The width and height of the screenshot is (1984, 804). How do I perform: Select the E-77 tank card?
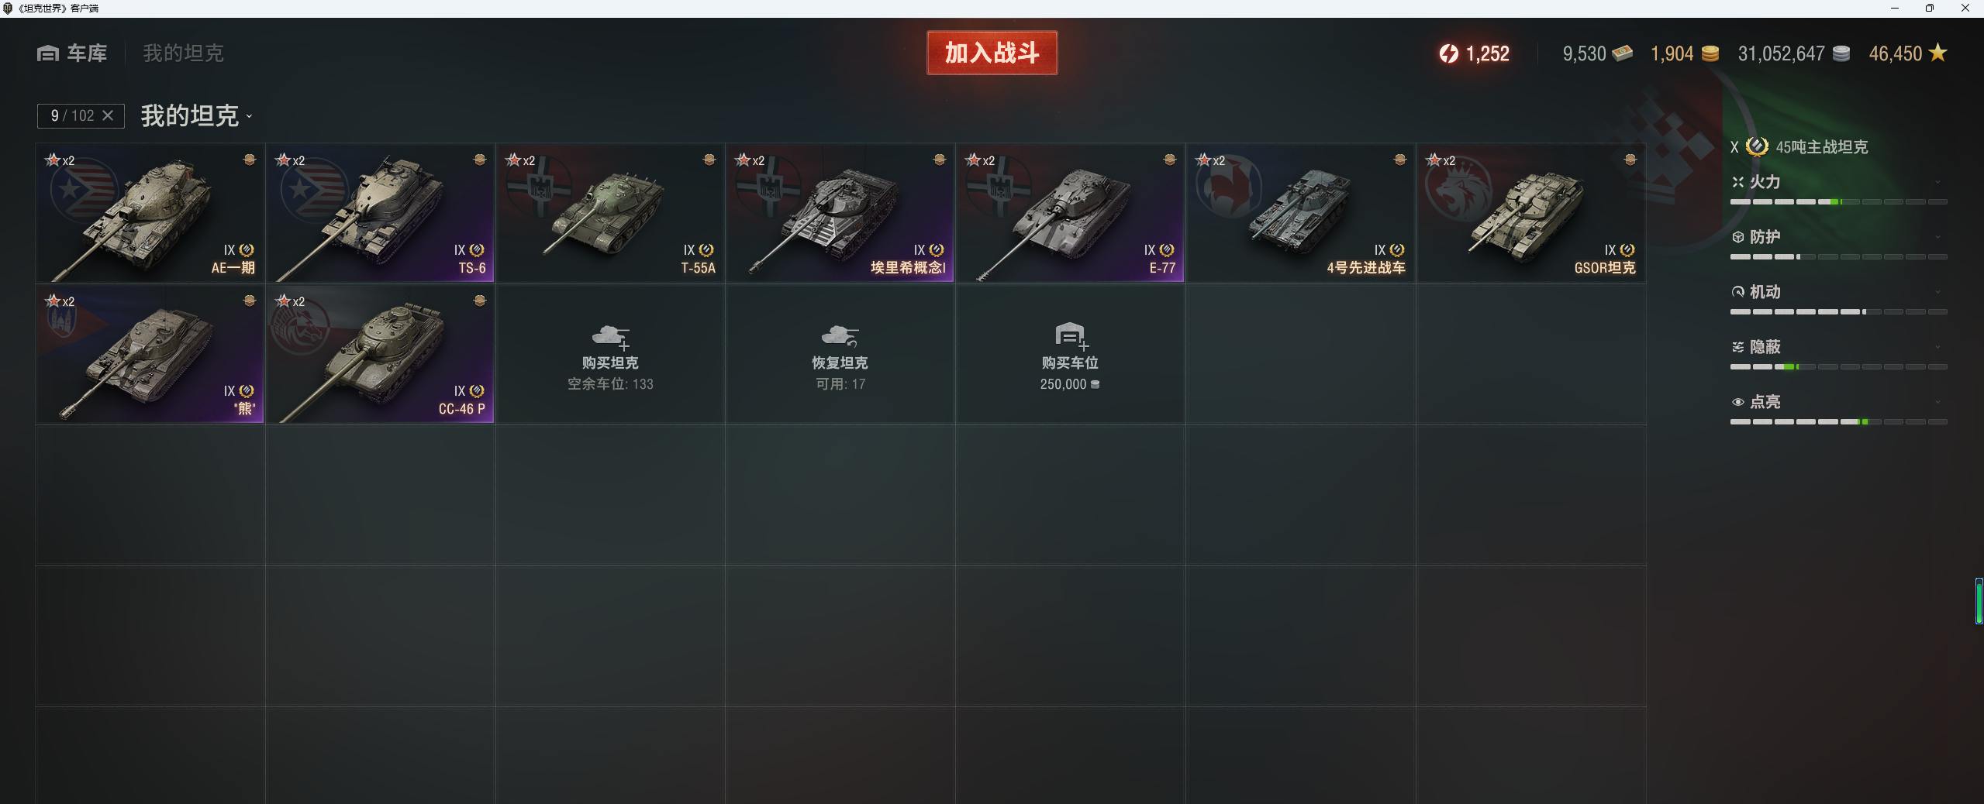pyautogui.click(x=1070, y=213)
